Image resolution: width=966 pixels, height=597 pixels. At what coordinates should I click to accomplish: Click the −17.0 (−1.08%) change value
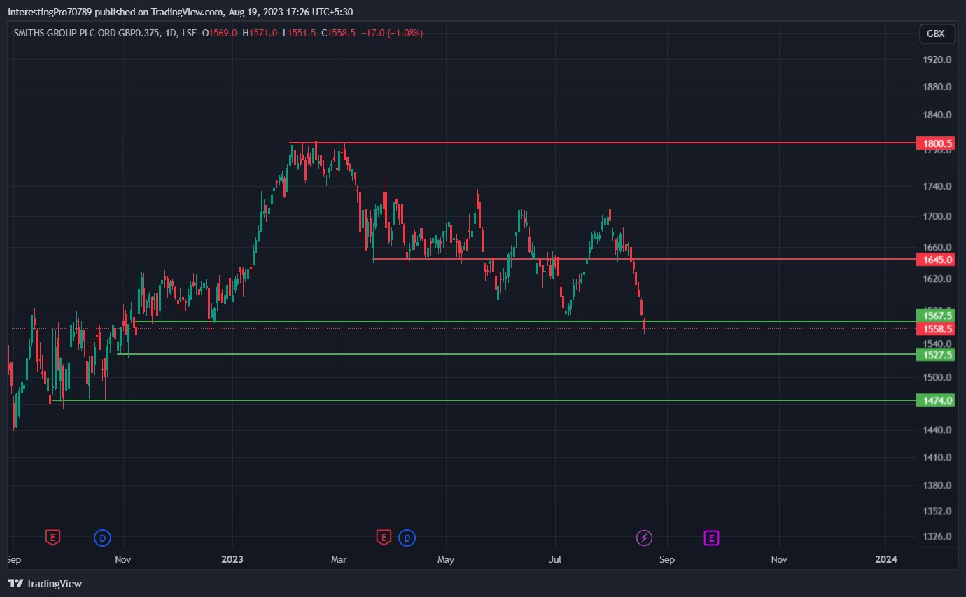(x=392, y=33)
